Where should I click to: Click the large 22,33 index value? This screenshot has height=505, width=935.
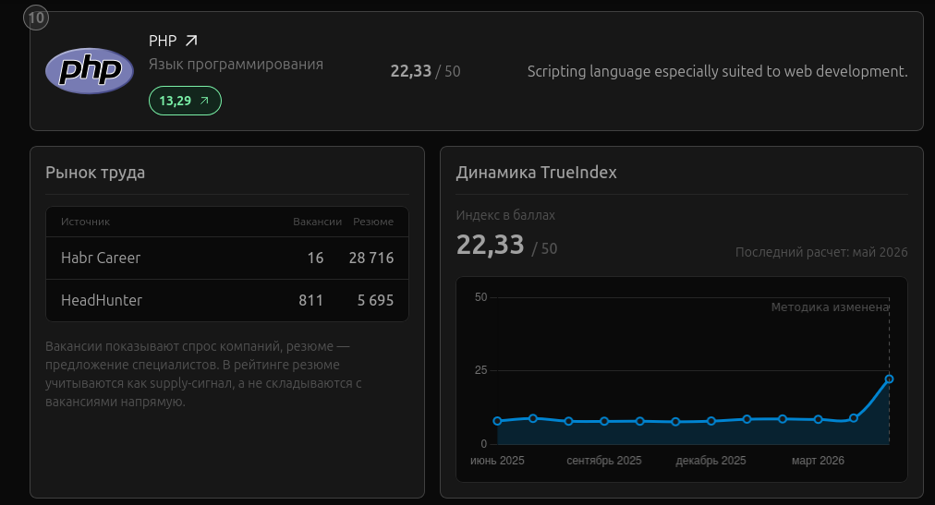point(491,245)
